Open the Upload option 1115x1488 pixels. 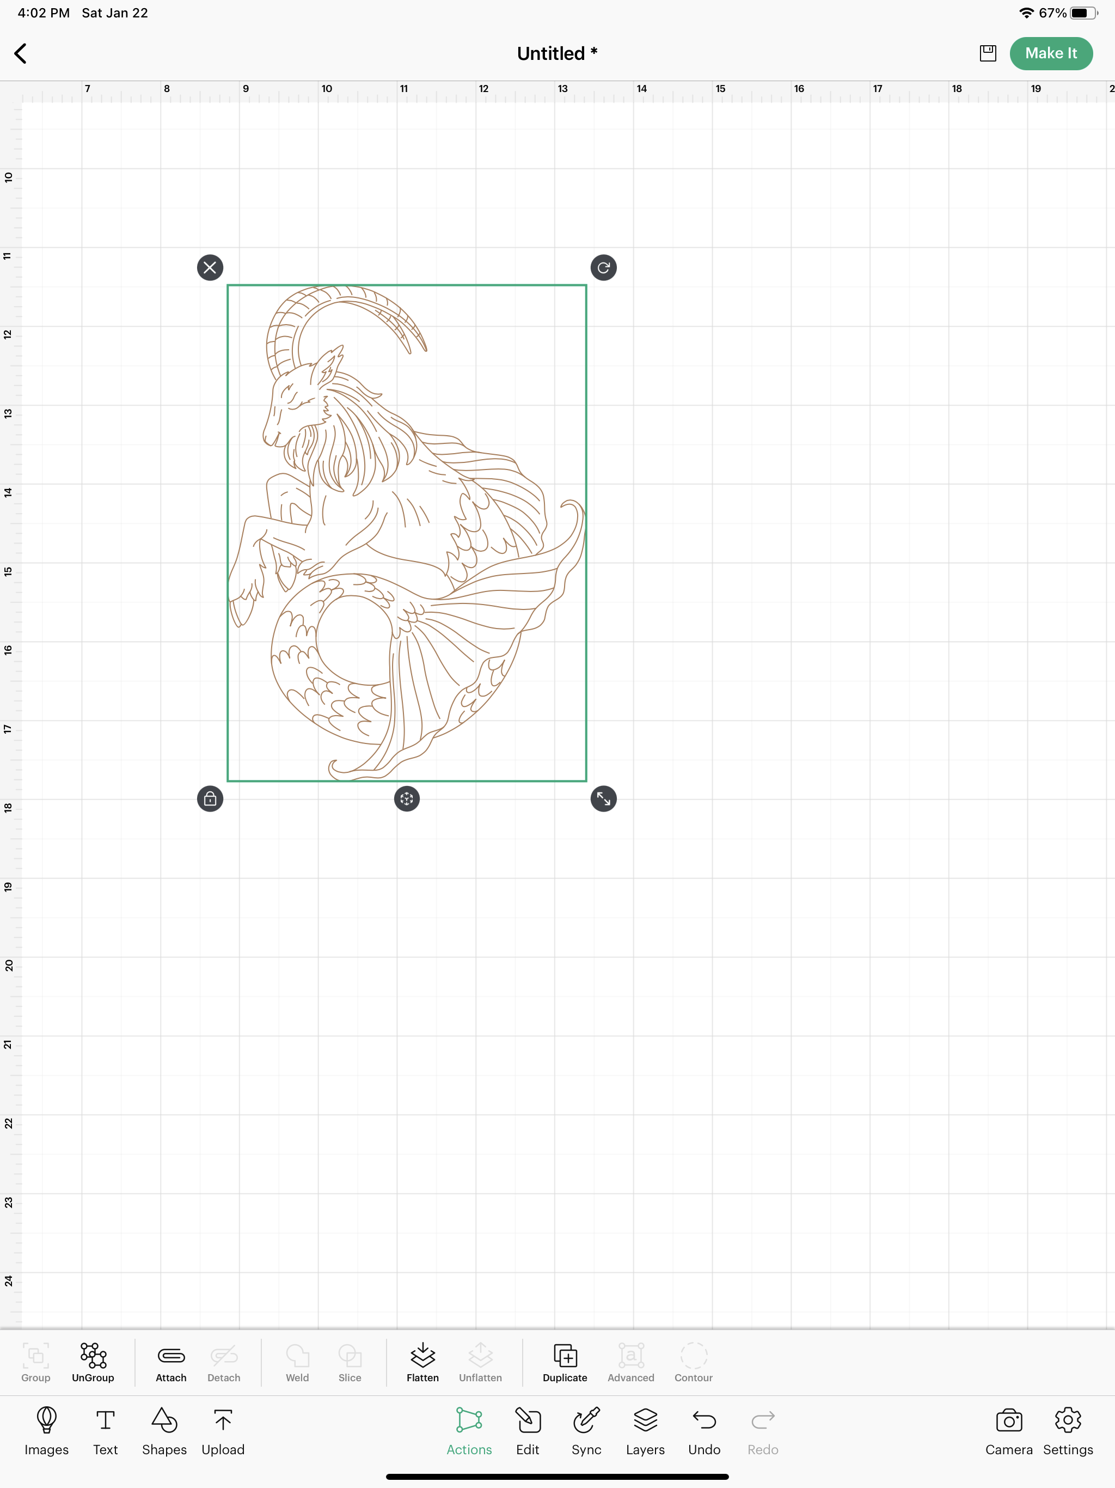[223, 1431]
